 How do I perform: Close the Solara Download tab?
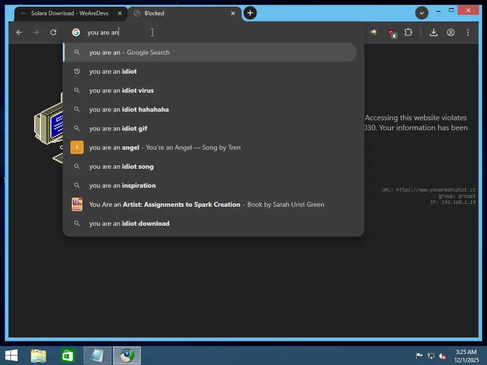[119, 13]
